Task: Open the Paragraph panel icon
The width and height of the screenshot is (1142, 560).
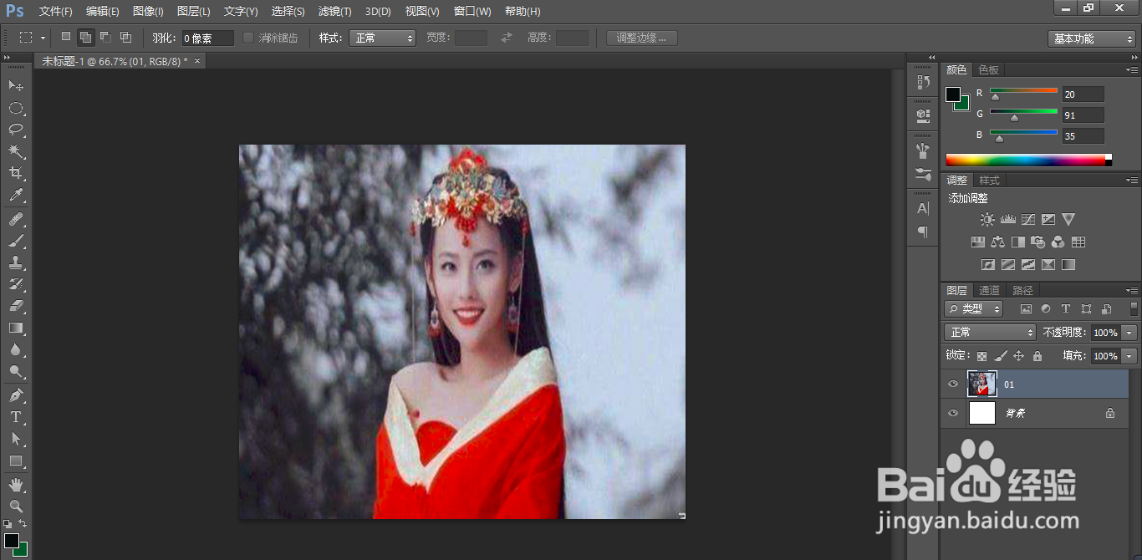Action: pyautogui.click(x=923, y=232)
